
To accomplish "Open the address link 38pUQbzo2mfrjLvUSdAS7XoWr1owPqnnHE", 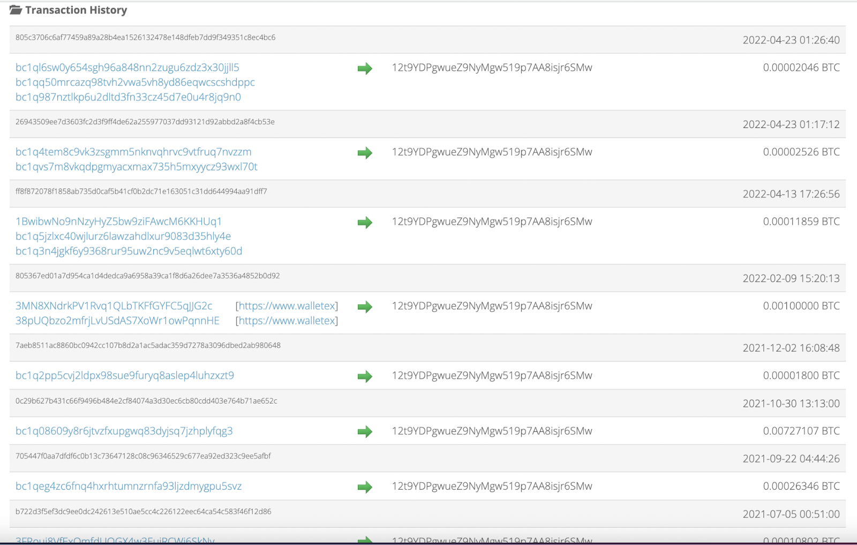I will point(117,321).
